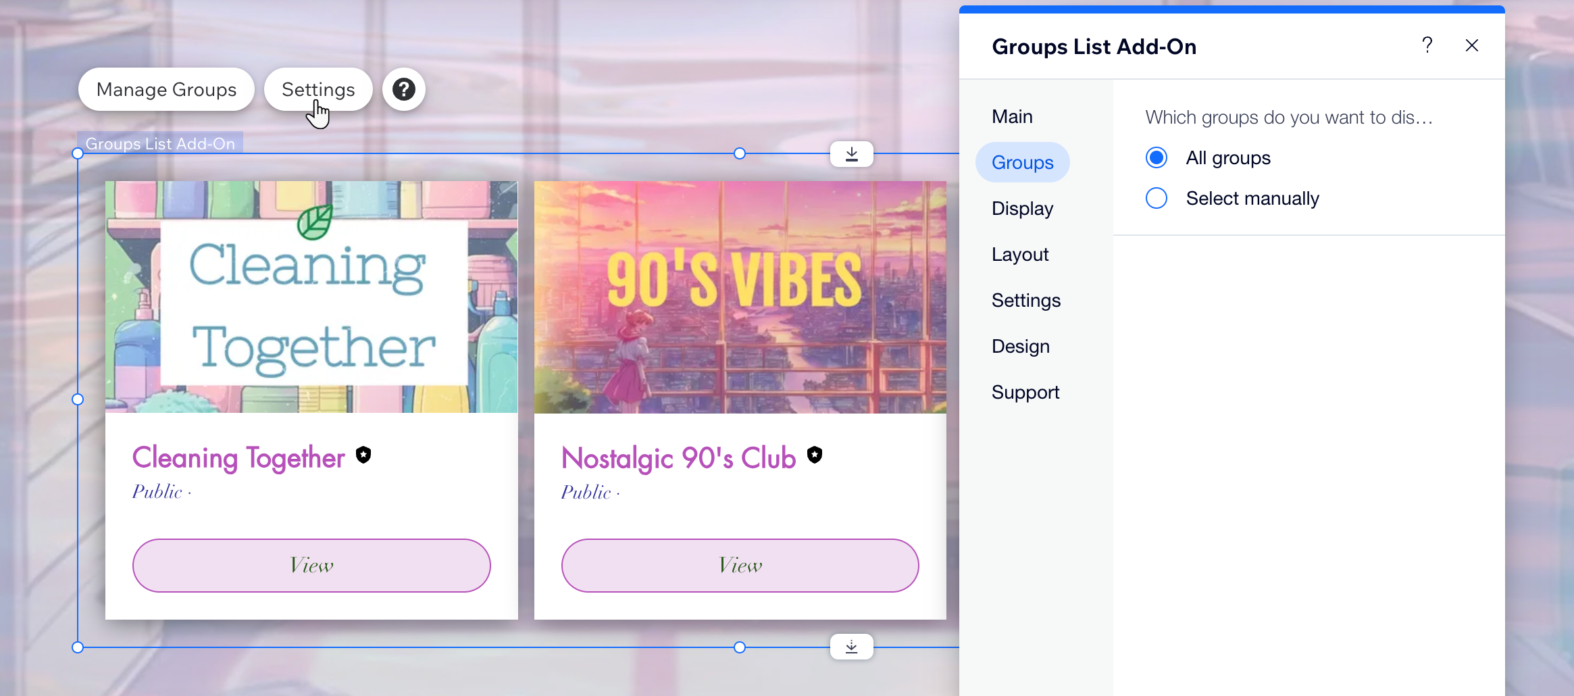Click the admin badge beside Nostalgic 90's Club
The width and height of the screenshot is (1574, 696).
pos(815,455)
